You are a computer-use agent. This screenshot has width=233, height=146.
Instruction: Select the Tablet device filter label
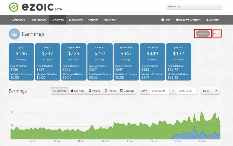112,91
